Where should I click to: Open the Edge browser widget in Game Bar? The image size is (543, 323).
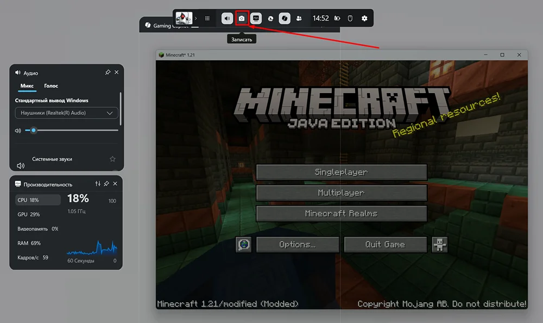tap(270, 18)
